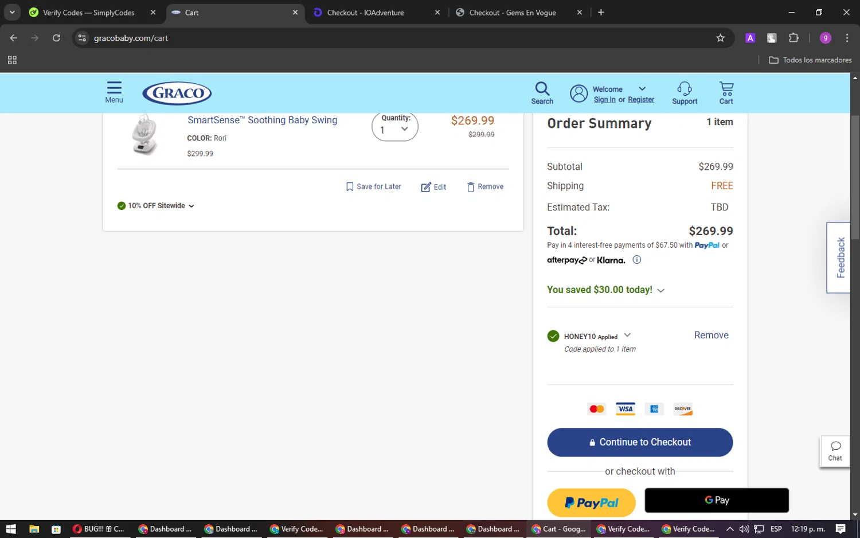Open the taskbar notifications icon

click(841, 529)
